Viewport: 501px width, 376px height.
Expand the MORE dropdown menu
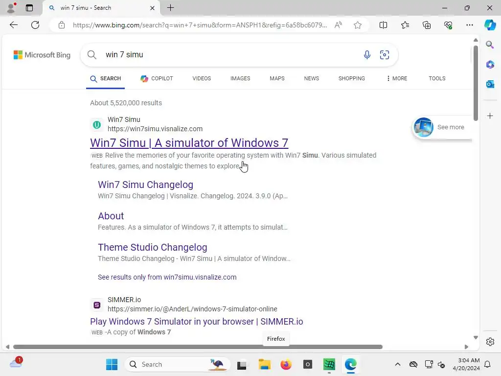397,78
